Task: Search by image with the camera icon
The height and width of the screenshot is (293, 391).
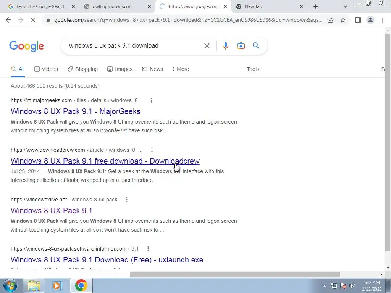Action: (241, 46)
